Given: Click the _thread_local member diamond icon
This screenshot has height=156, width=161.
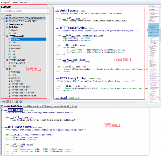Looking at the screenshot, I should 9,84.
